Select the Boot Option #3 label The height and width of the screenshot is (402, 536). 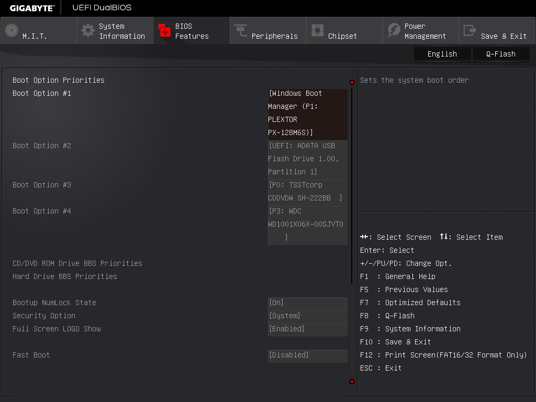(x=42, y=185)
